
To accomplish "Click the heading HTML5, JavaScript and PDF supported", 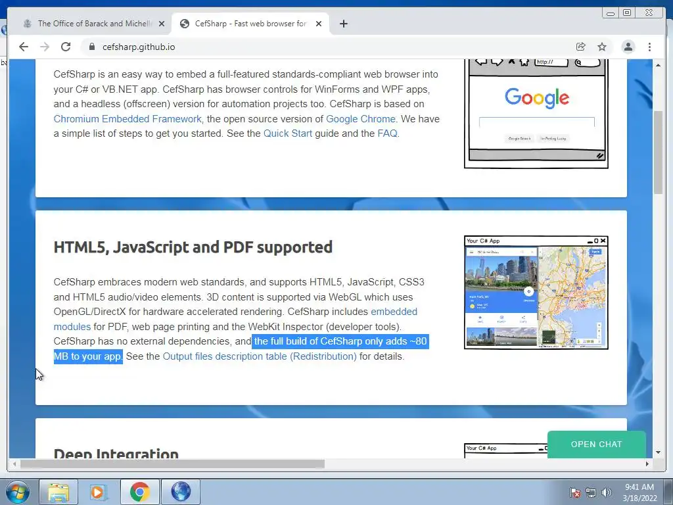I will click(x=193, y=247).
